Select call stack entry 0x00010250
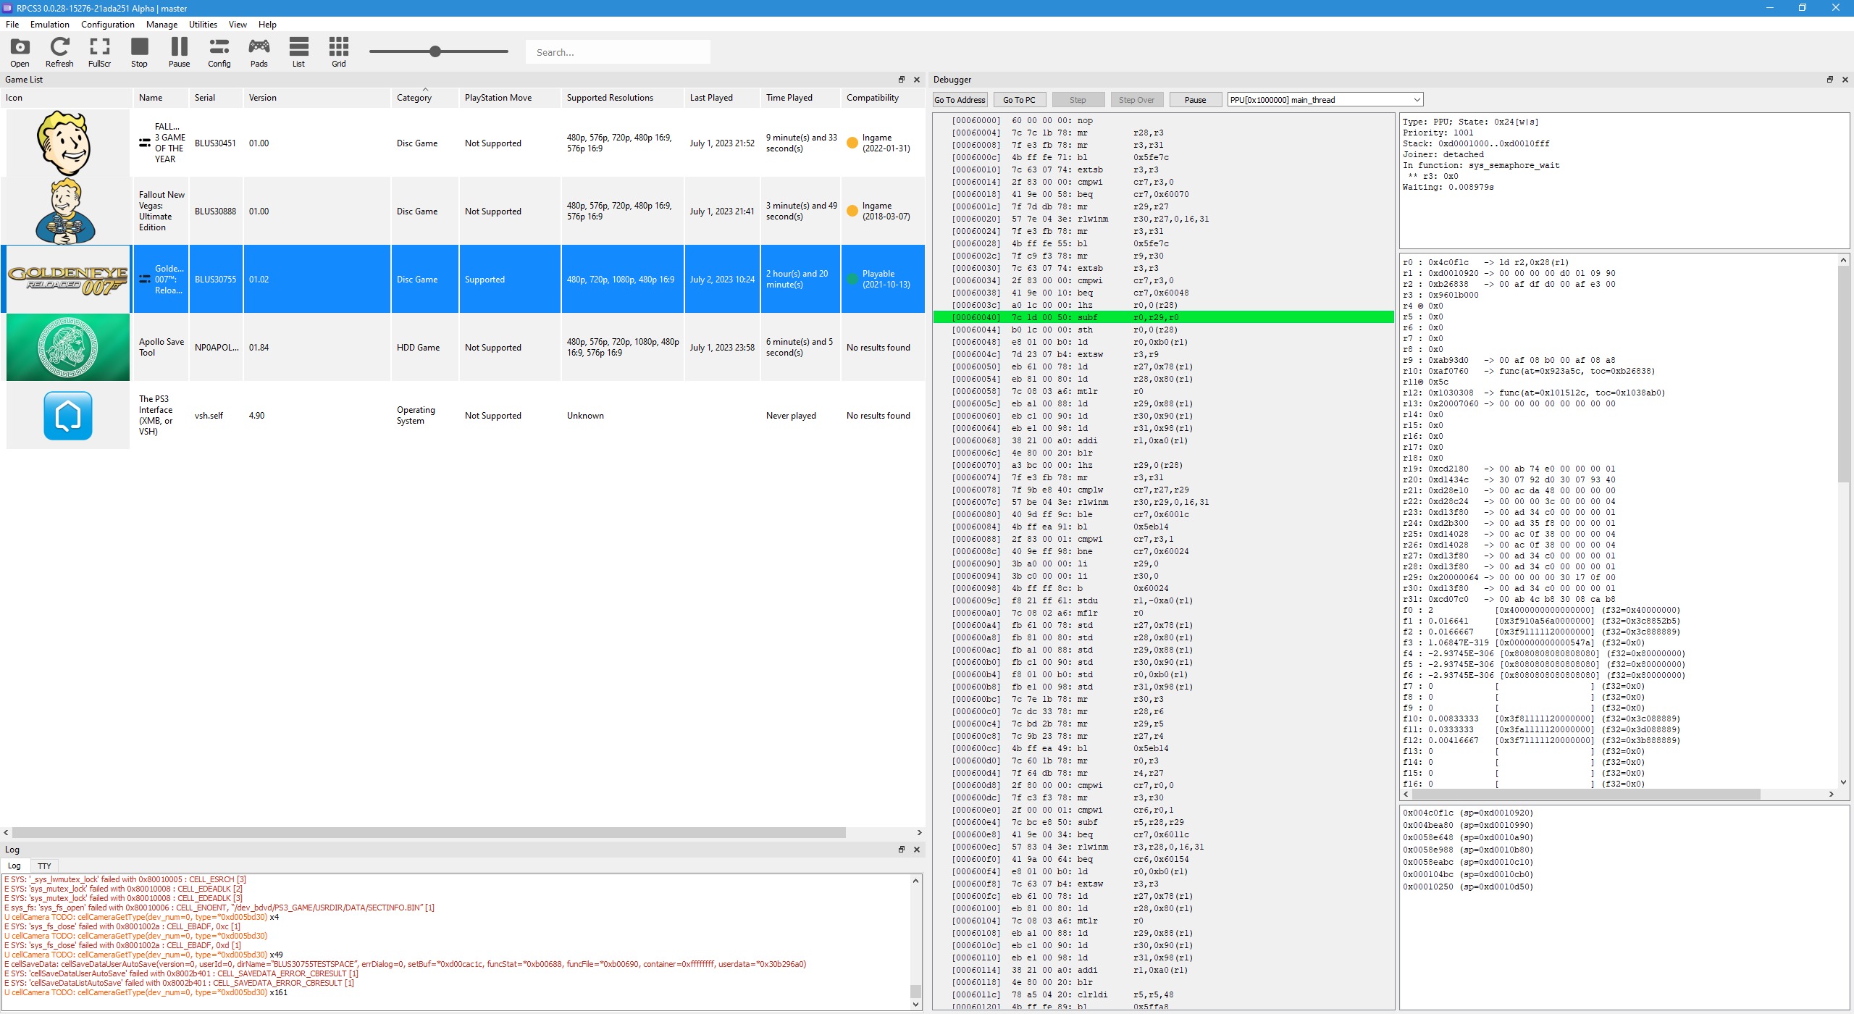The height and width of the screenshot is (1014, 1854). (x=1468, y=887)
